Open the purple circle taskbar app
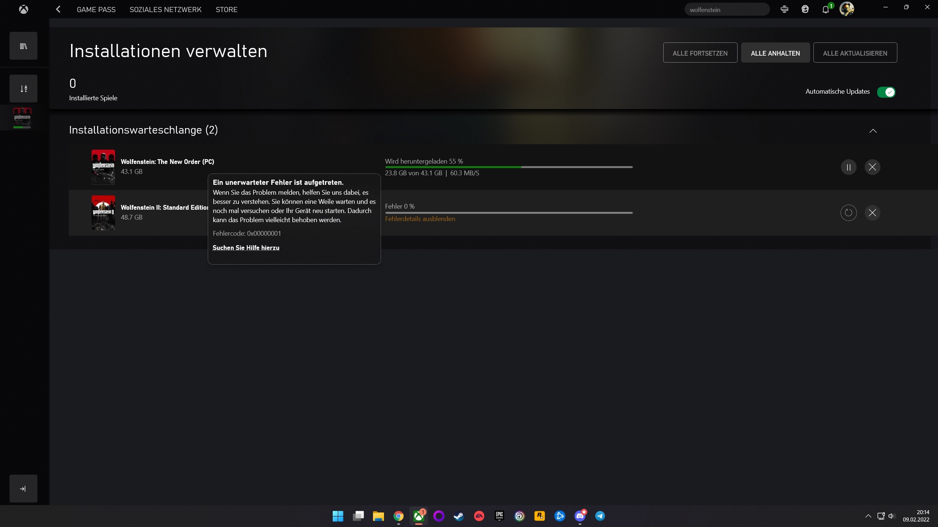This screenshot has height=527, width=938. (x=439, y=516)
